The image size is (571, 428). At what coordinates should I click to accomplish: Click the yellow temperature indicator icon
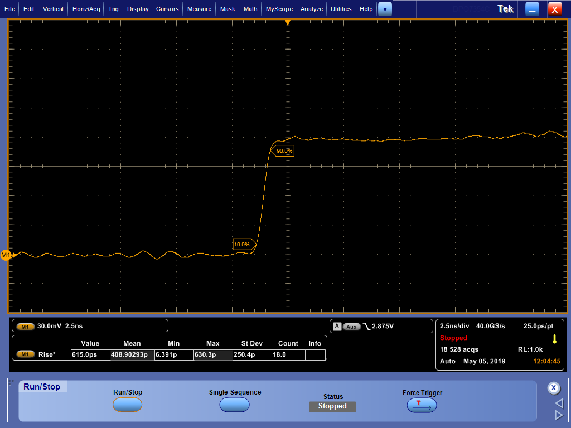coord(555,339)
